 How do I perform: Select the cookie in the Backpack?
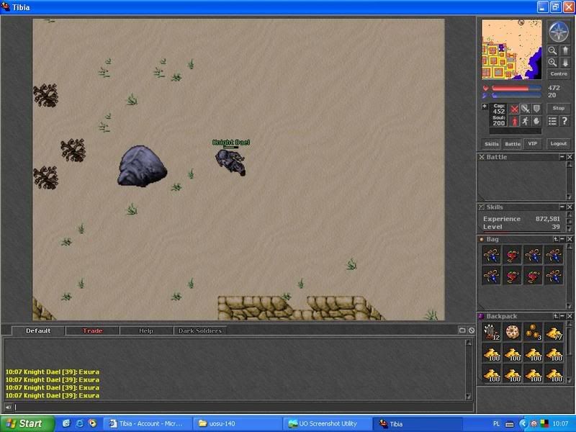click(x=512, y=332)
